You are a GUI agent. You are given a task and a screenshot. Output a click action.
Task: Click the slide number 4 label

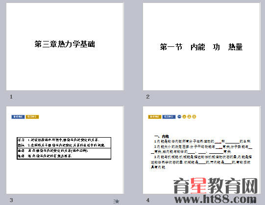pyautogui.click(x=148, y=200)
